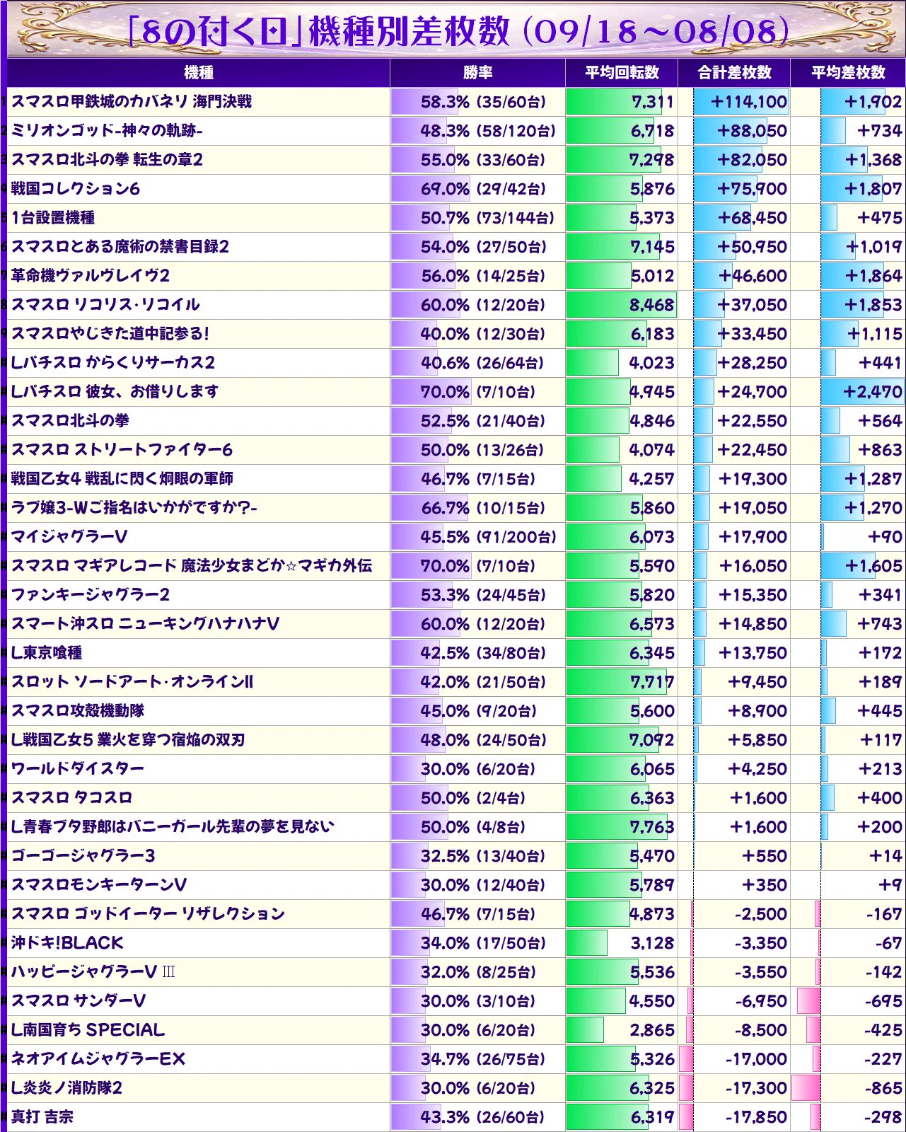Click スマスロとある魔術の禁書目録2 name

[x=120, y=247]
